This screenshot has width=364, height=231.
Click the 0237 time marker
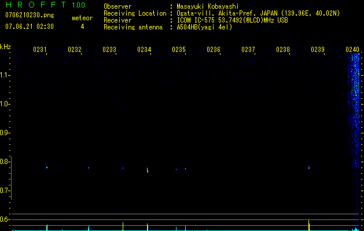pyautogui.click(x=248, y=49)
